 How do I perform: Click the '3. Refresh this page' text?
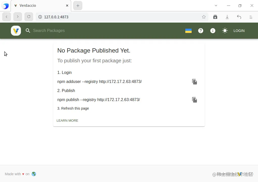coord(73,108)
